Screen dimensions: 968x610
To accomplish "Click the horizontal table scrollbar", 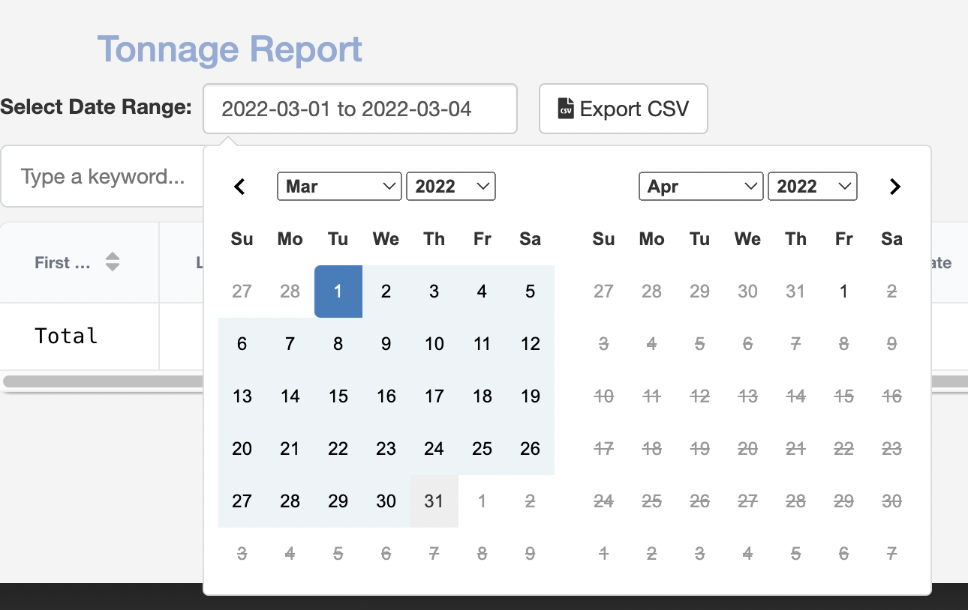I will 103,381.
